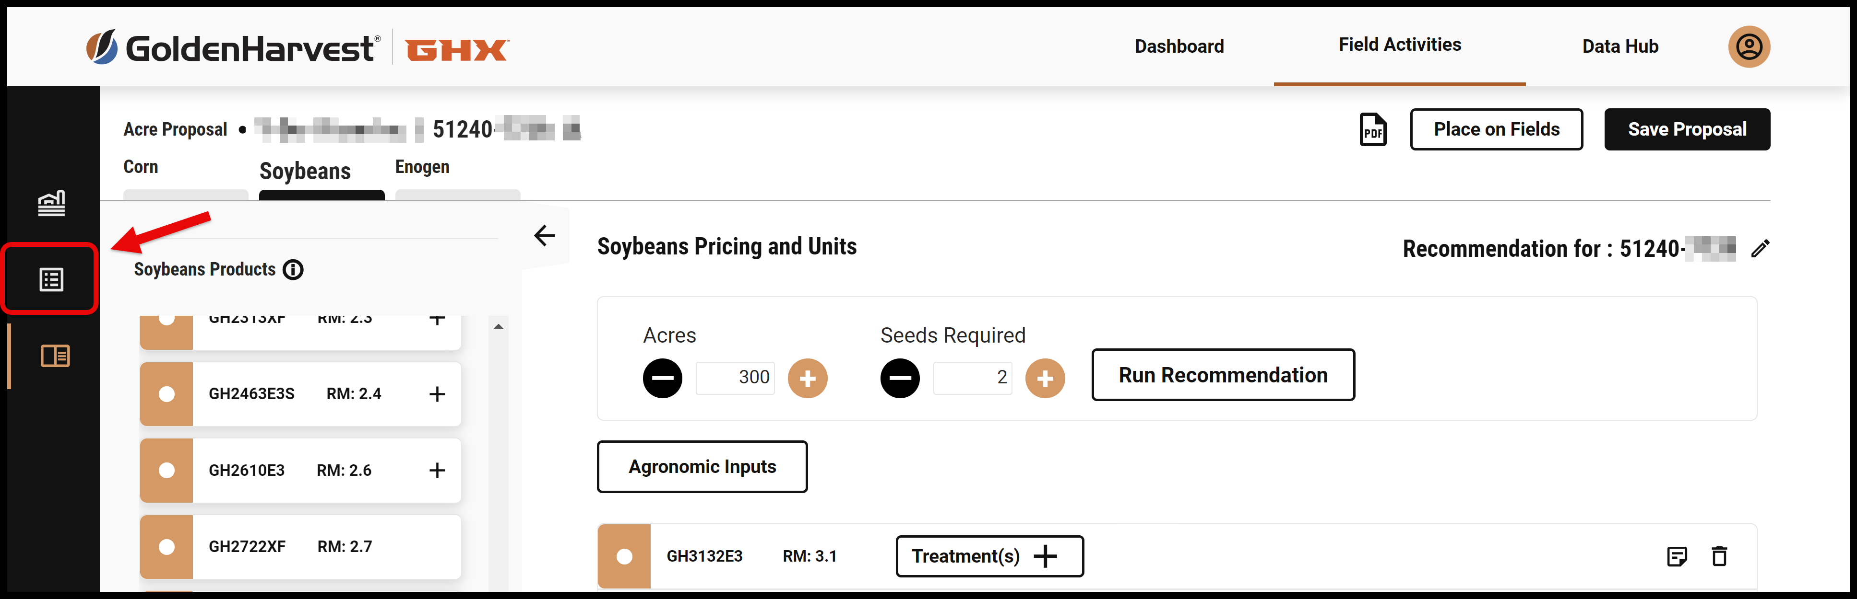Open the farm overview sidebar icon

tap(51, 203)
